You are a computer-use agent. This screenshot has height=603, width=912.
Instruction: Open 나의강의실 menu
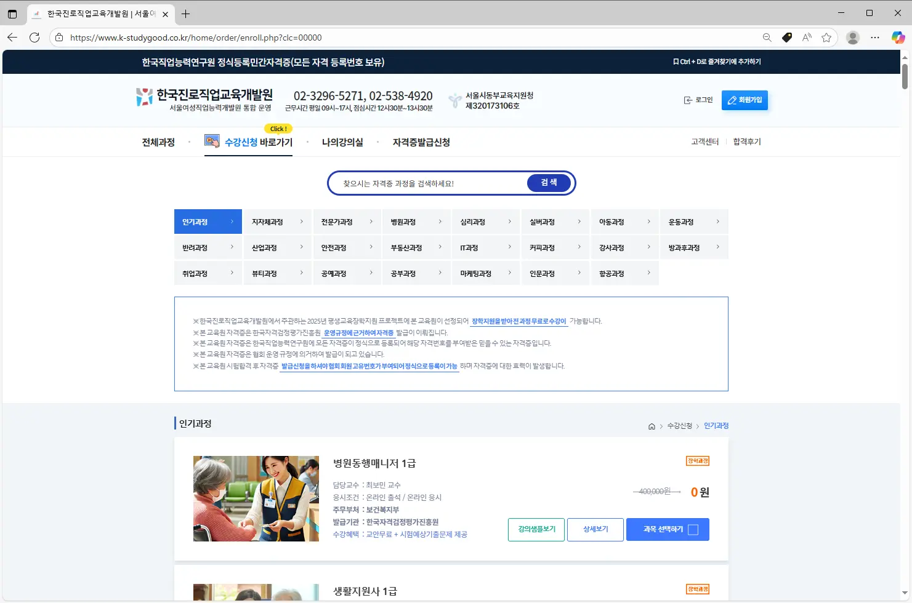(x=342, y=142)
